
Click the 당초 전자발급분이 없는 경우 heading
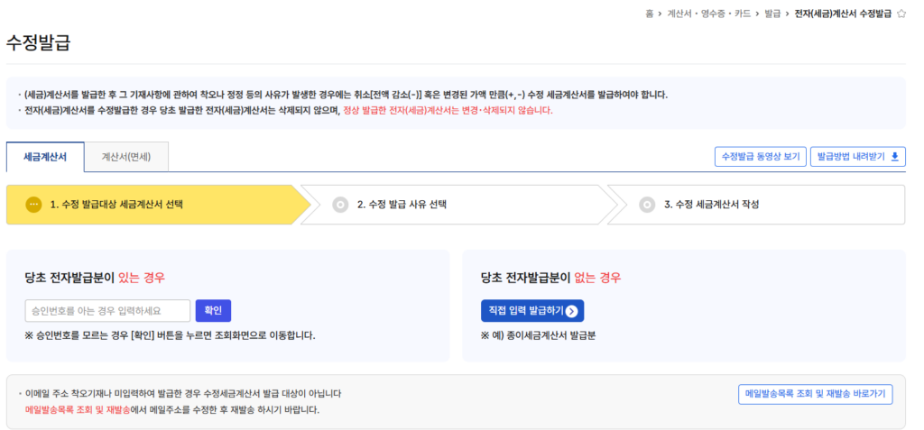pyautogui.click(x=550, y=278)
